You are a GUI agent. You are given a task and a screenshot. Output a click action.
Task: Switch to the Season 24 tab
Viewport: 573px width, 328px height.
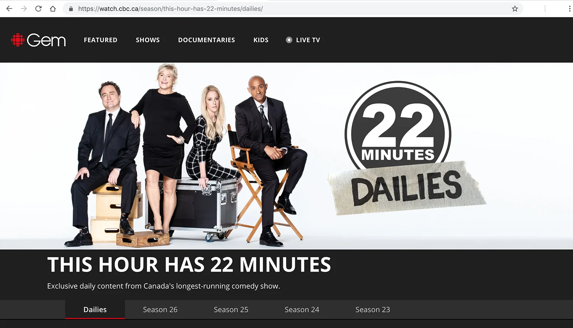click(302, 309)
